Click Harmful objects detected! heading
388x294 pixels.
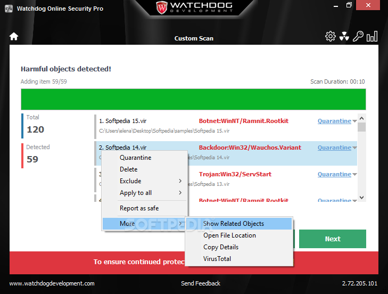[x=66, y=69]
